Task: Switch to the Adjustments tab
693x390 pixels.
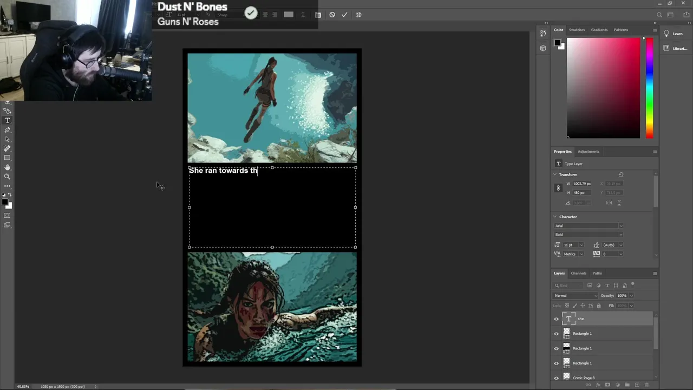Action: pyautogui.click(x=589, y=152)
